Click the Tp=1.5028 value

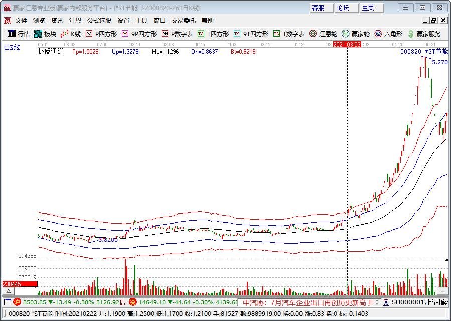pyautogui.click(x=85, y=52)
